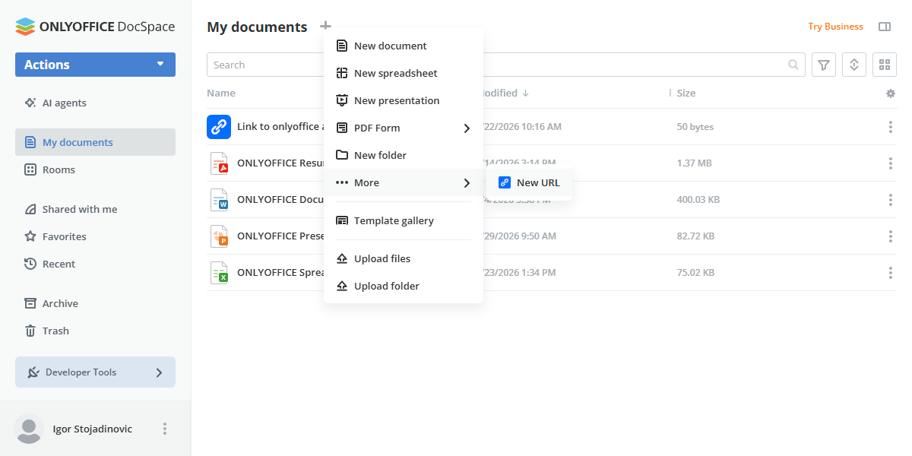Expand the PDF Form submenu

pos(404,128)
